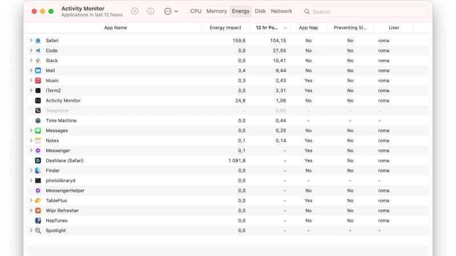456x256 pixels.
Task: Expand the Messenger row disclosure chevron
Action: click(31, 151)
